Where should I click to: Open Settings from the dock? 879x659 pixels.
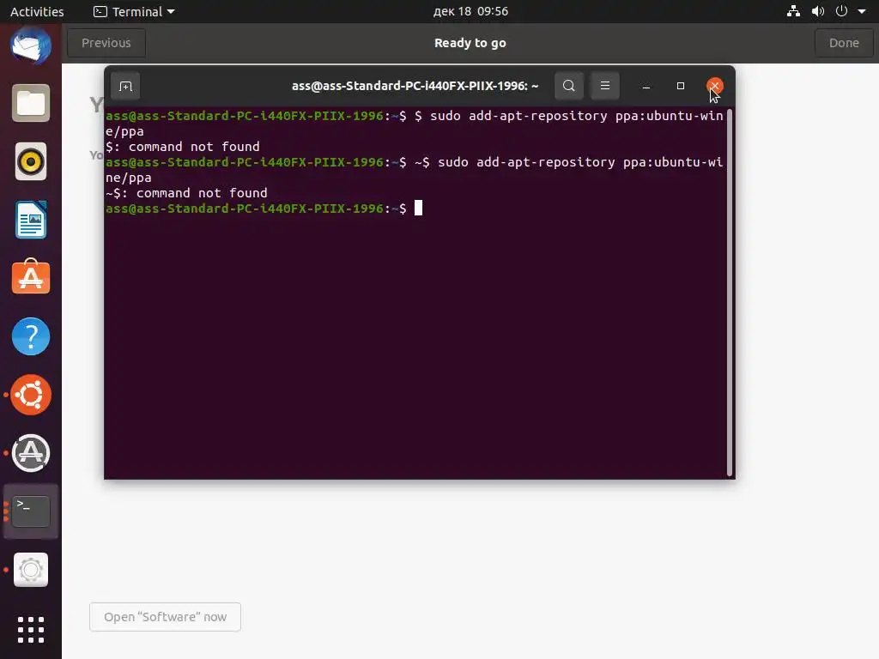(31, 570)
